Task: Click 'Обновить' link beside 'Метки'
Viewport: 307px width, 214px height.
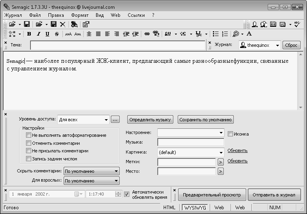Action: click(237, 161)
